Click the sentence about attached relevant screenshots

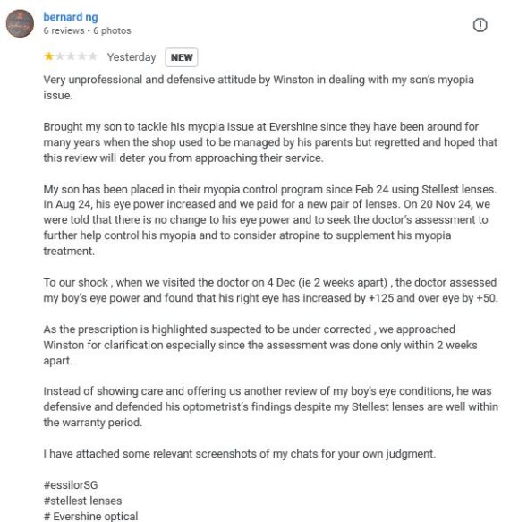[240, 453]
